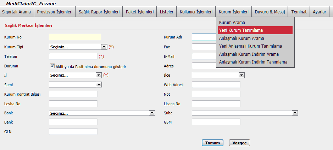Select Yeni Kurum Tanımlama menu entry
This screenshot has width=333, height=150.
pos(255,30)
